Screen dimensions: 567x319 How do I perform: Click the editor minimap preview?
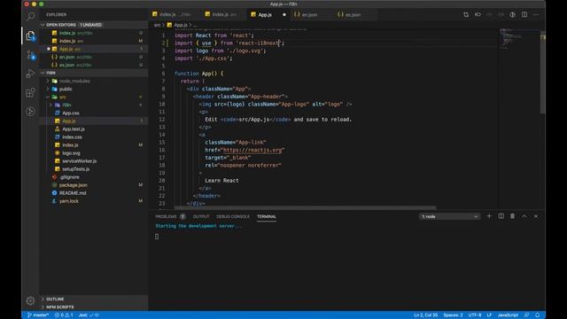pyautogui.click(x=511, y=39)
